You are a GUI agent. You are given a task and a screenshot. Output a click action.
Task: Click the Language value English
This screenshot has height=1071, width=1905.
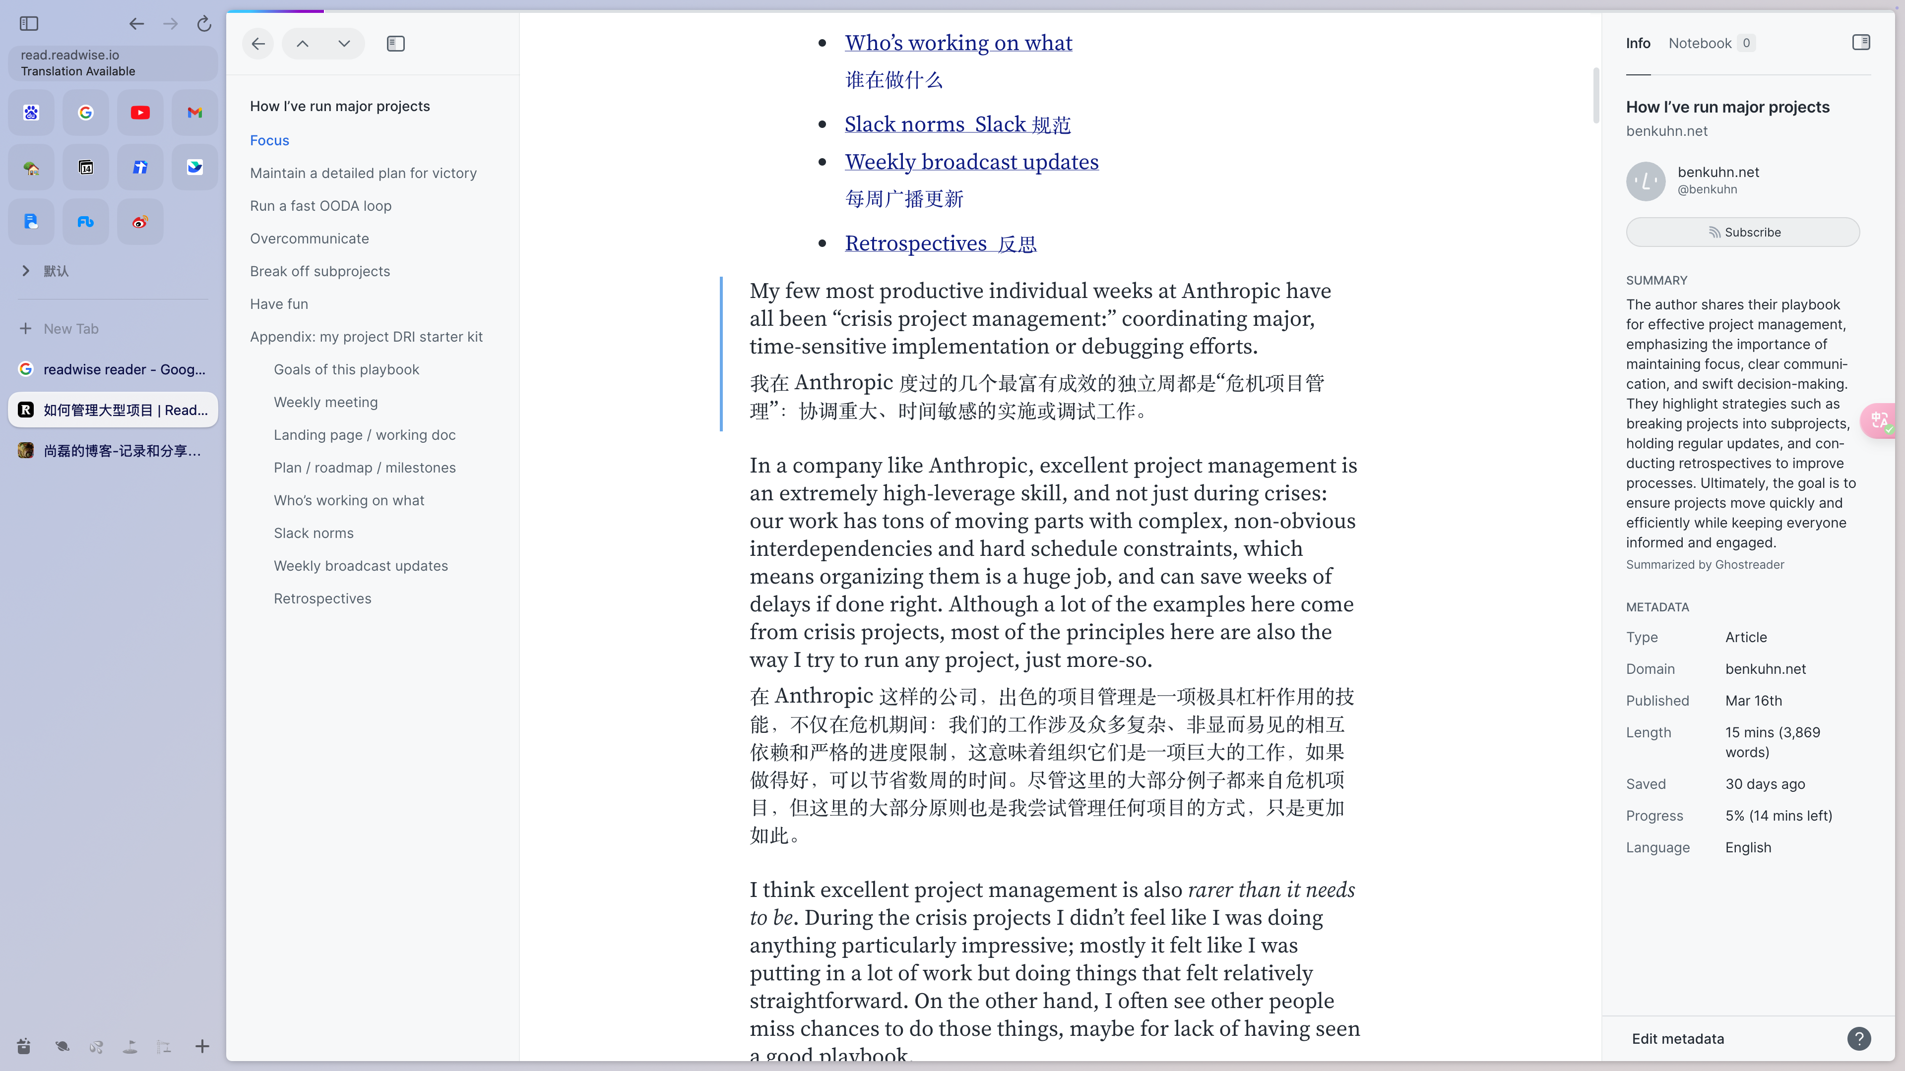[x=1748, y=848]
